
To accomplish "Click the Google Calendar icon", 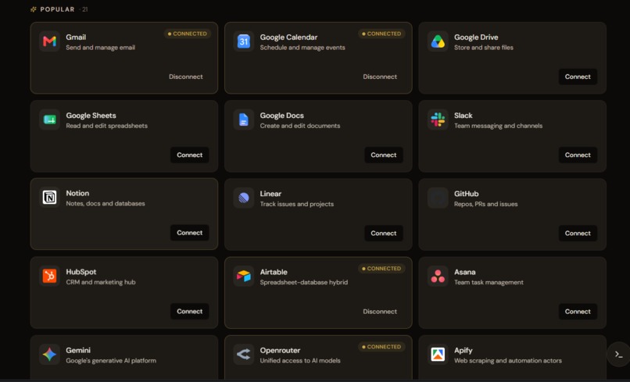I will (244, 41).
